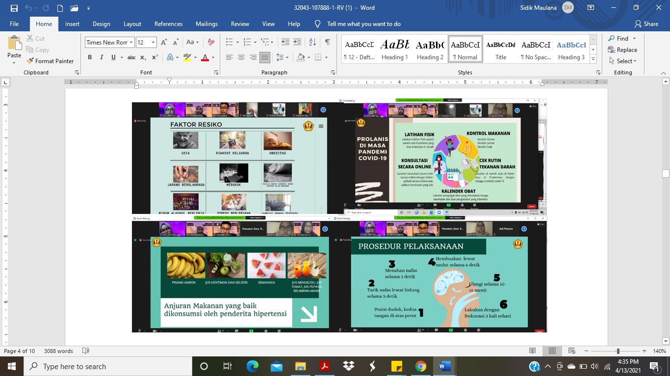Toggle superscript formatting
This screenshot has height=376, width=670.
[x=155, y=57]
